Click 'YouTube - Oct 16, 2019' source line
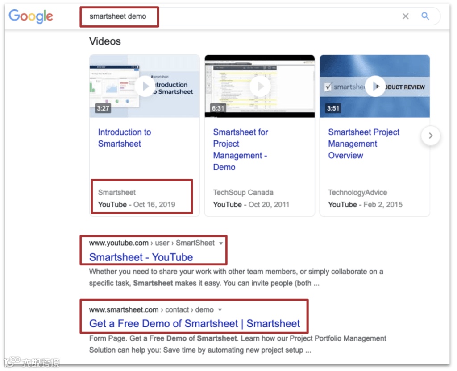Viewport: 457px width, 371px height. [137, 205]
